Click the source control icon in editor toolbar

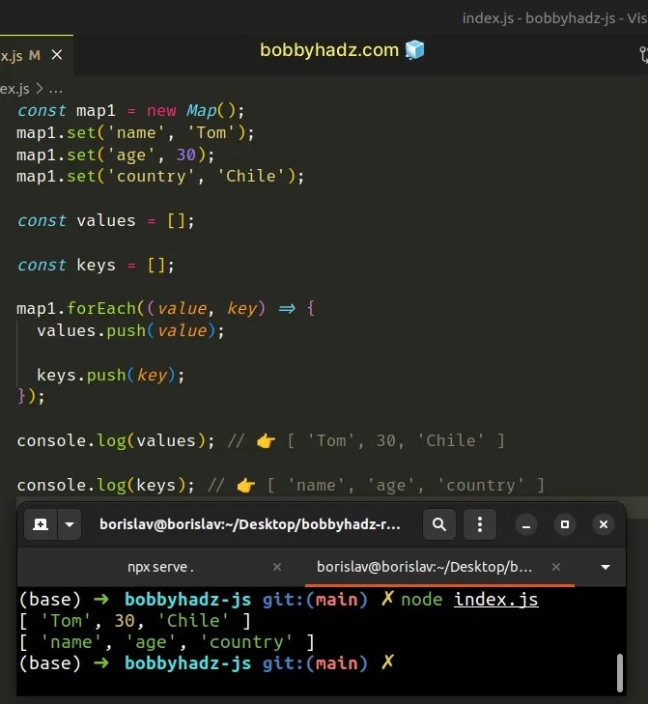pyautogui.click(x=643, y=55)
